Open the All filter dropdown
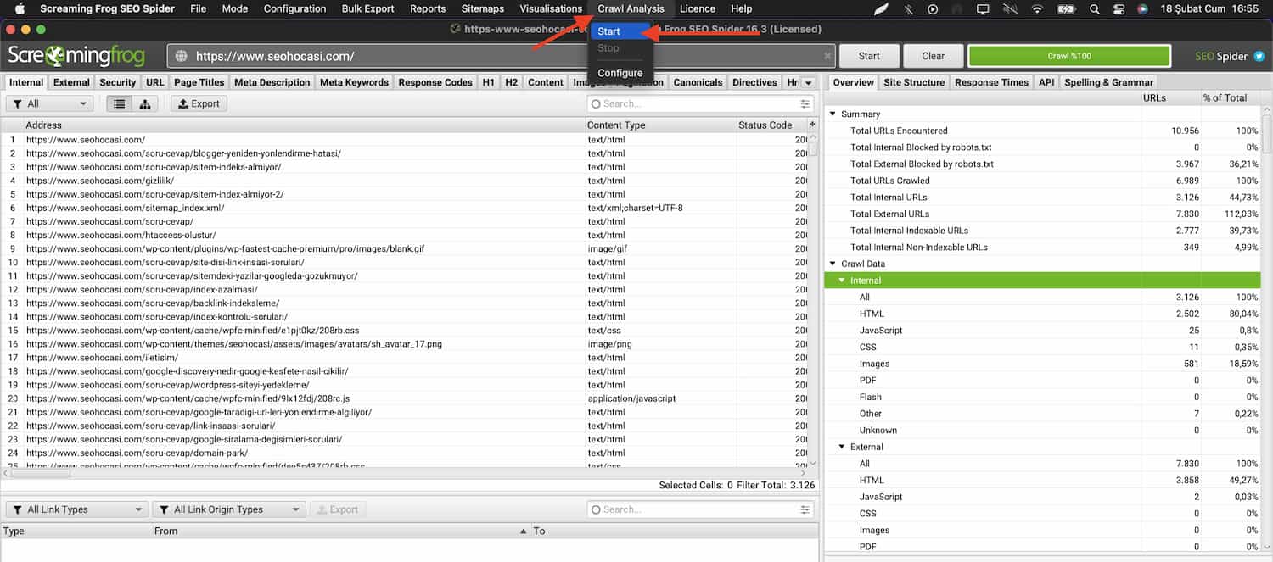1273x562 pixels. 49,104
